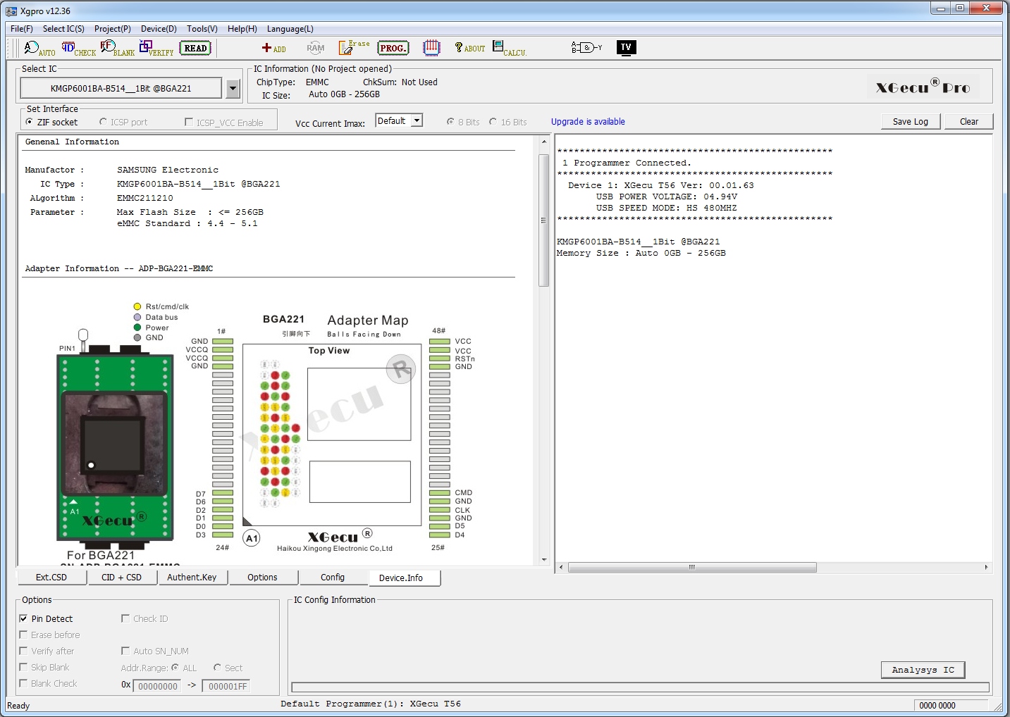The height and width of the screenshot is (717, 1010).
Task: Run the BLANK check icon
Action: coord(117,48)
